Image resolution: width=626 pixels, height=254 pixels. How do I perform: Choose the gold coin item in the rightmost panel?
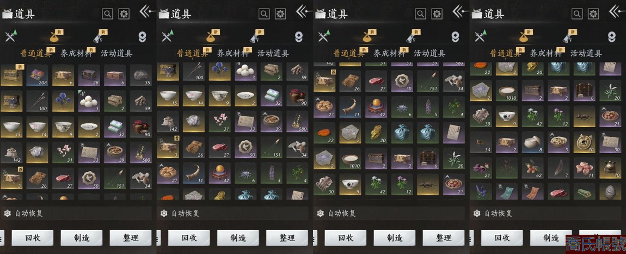pyautogui.click(x=584, y=143)
